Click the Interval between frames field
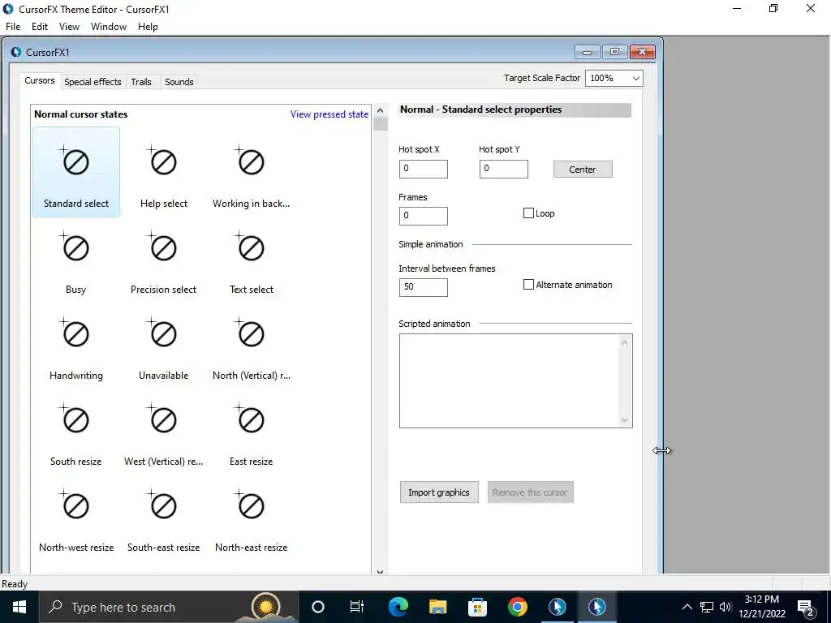 click(x=423, y=287)
